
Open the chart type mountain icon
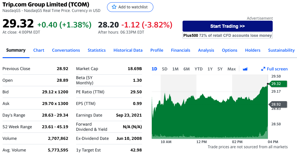point(245,69)
